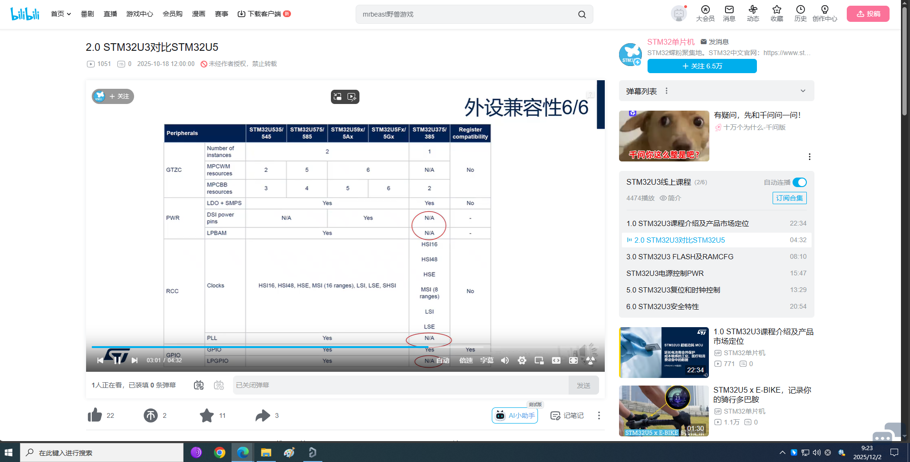Open more options beside 记笔记
This screenshot has width=910, height=462.
pyautogui.click(x=599, y=415)
